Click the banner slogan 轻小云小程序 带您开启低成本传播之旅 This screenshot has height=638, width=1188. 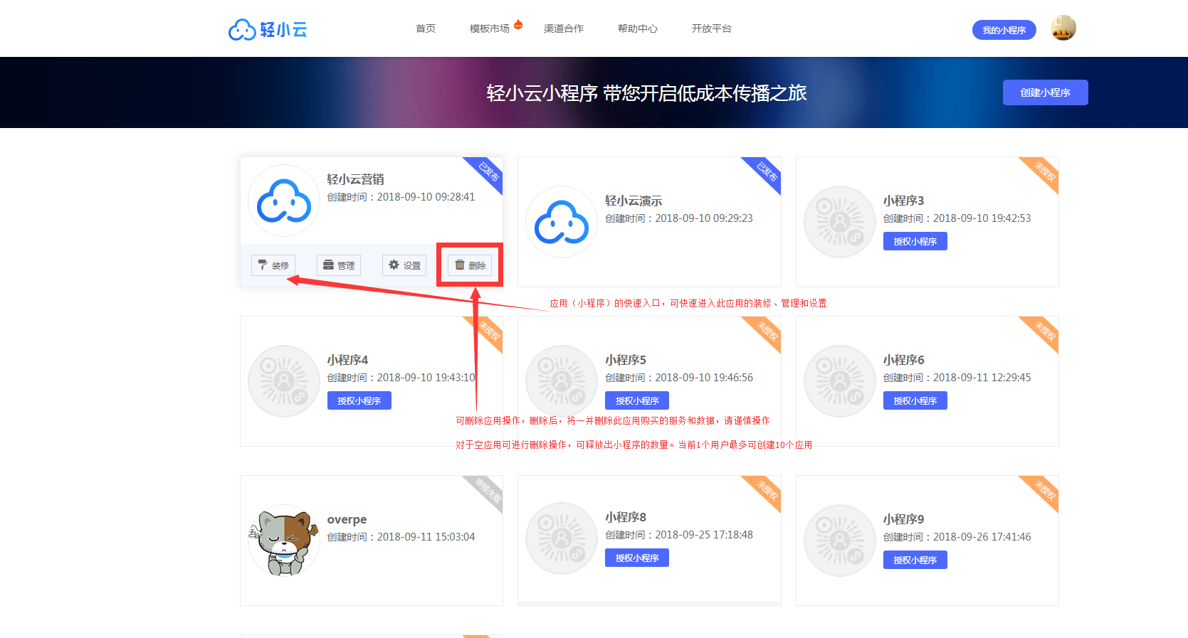click(646, 93)
